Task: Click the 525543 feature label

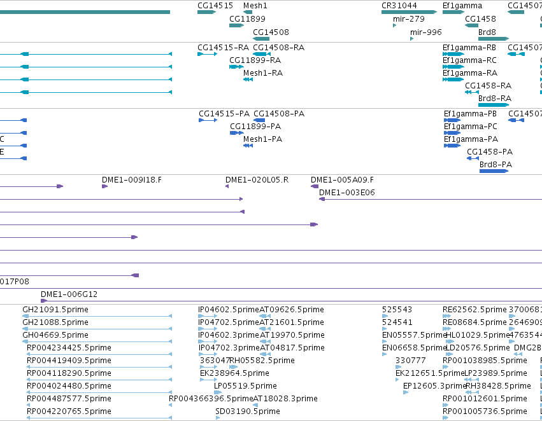Action: [397, 310]
